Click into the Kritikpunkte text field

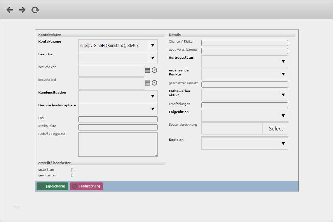(x=118, y=127)
